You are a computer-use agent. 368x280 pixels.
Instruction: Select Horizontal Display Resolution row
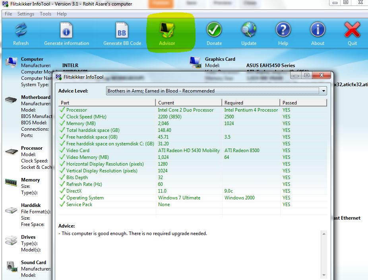coord(192,164)
